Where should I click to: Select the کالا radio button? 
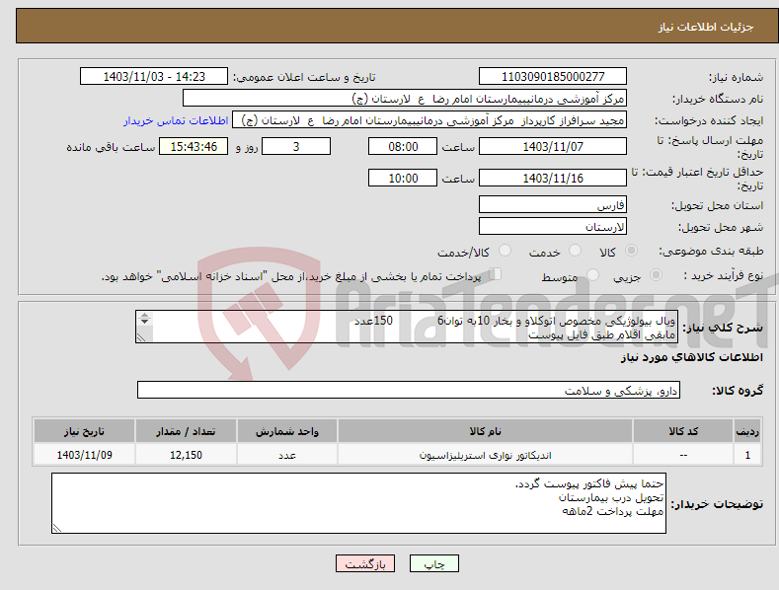point(631,251)
